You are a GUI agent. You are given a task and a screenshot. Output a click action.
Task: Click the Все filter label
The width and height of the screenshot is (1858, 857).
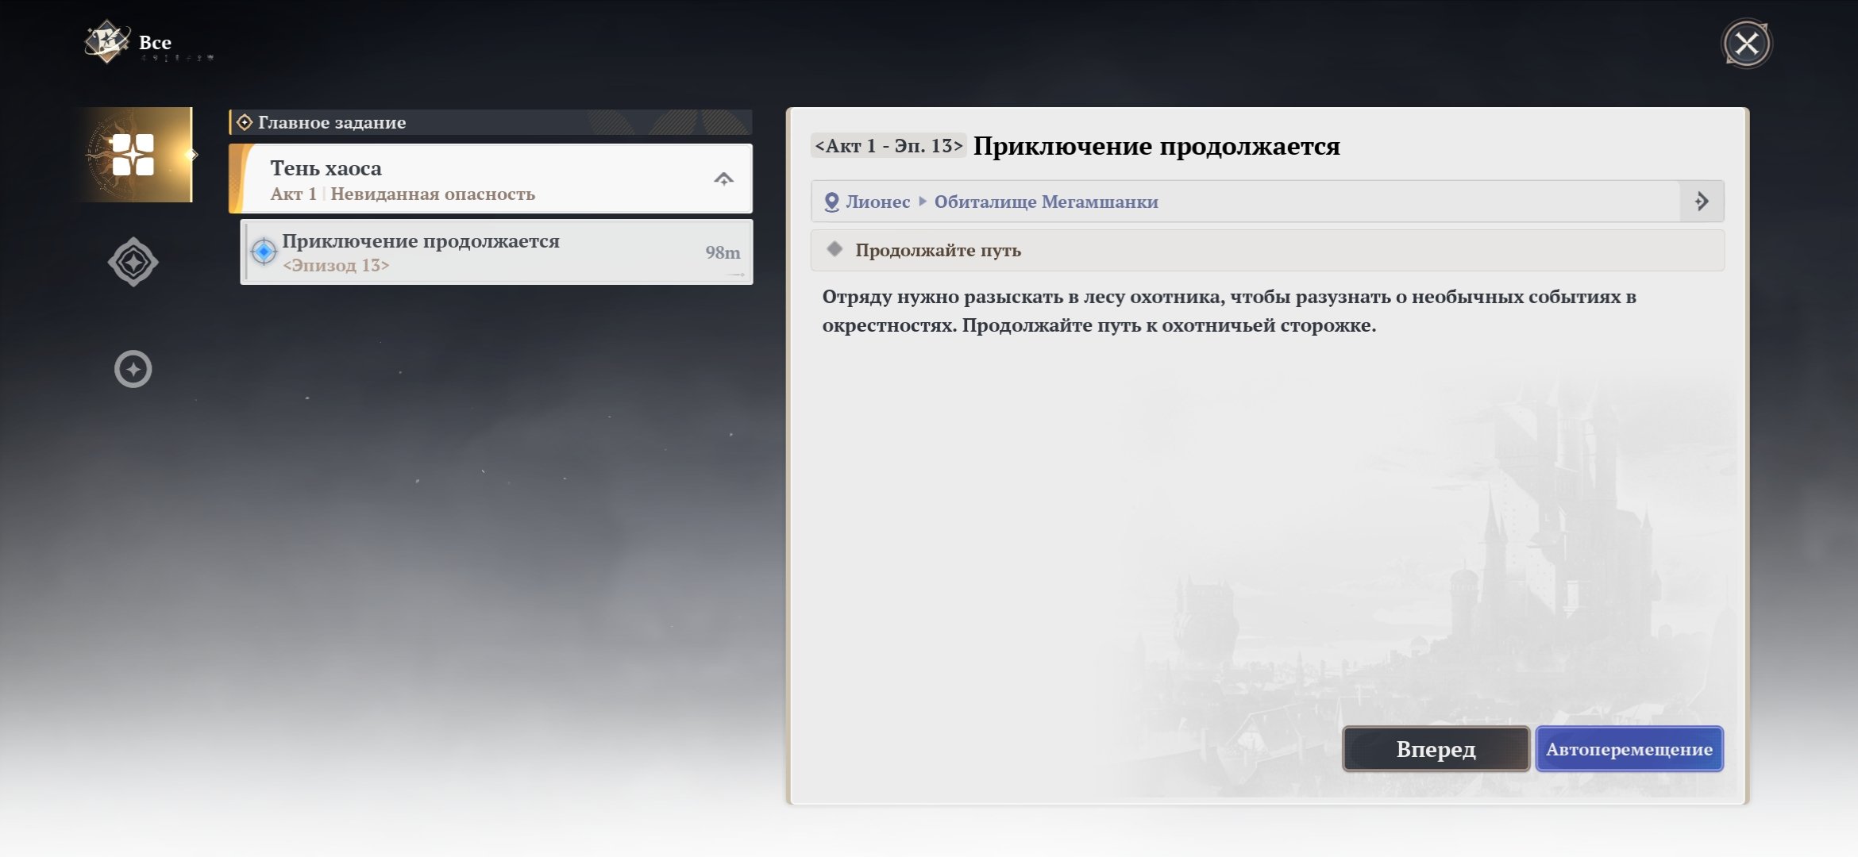pos(155,42)
